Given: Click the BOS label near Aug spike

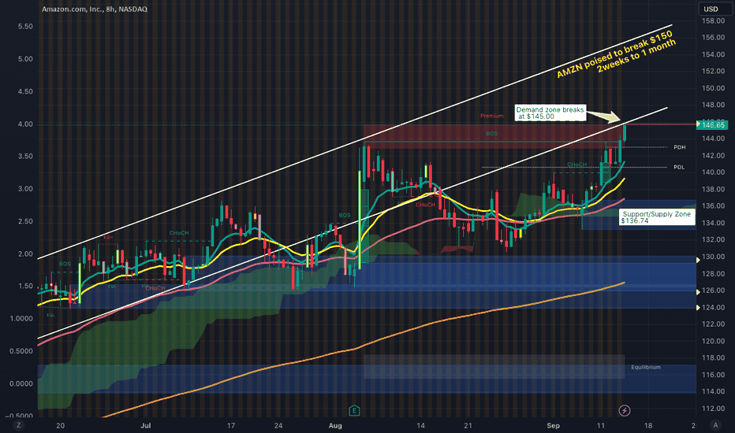Looking at the screenshot, I should (345, 216).
